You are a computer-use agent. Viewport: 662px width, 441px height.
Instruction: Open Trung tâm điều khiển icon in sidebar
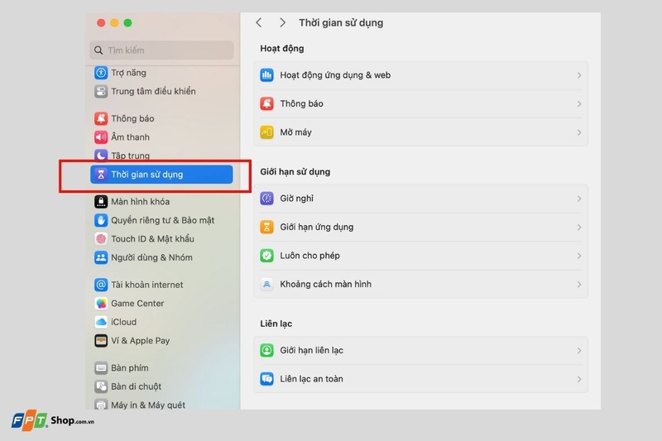coord(101,91)
